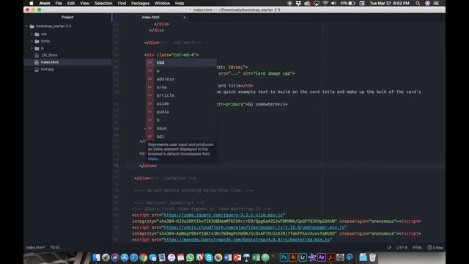Open Illustrator from the dock
The width and height of the screenshot is (469, 264).
coord(293,257)
